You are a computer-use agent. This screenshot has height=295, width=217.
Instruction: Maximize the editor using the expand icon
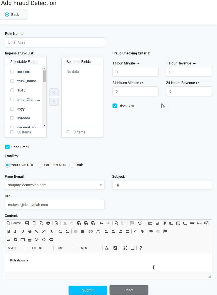click(125, 248)
